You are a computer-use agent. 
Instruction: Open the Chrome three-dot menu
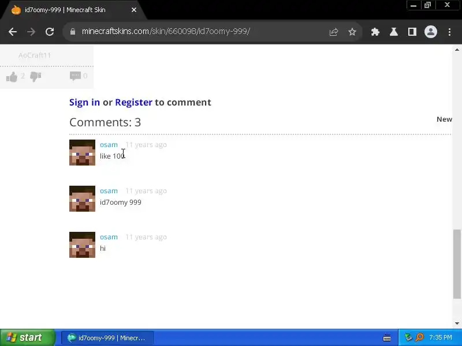pos(449,32)
